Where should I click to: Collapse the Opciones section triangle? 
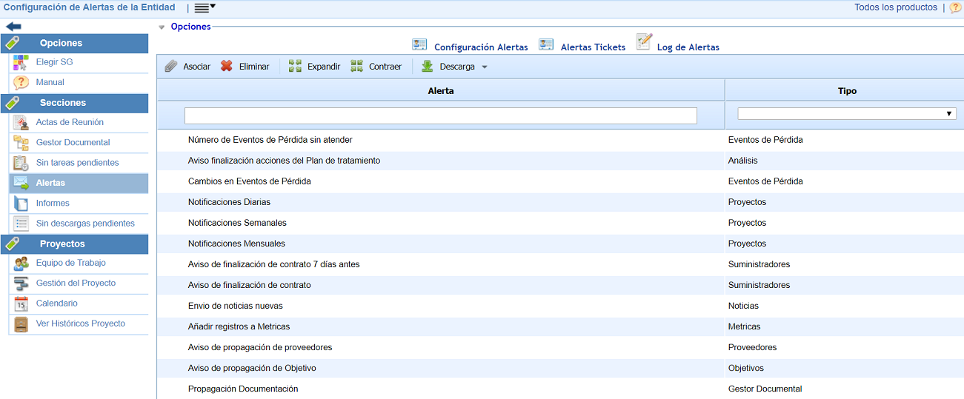coord(162,27)
